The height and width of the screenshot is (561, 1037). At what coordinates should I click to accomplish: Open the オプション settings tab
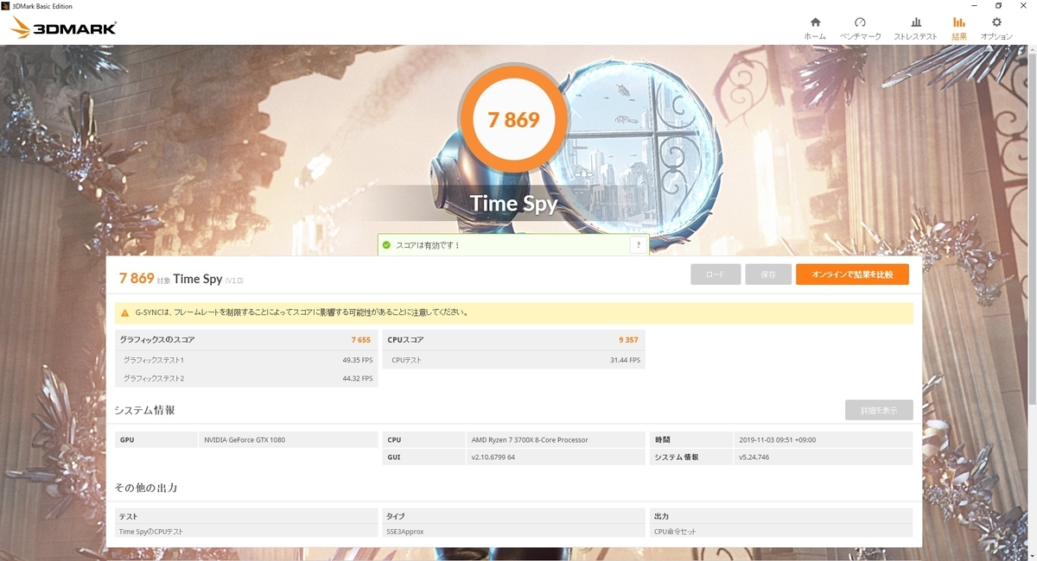pyautogui.click(x=996, y=28)
